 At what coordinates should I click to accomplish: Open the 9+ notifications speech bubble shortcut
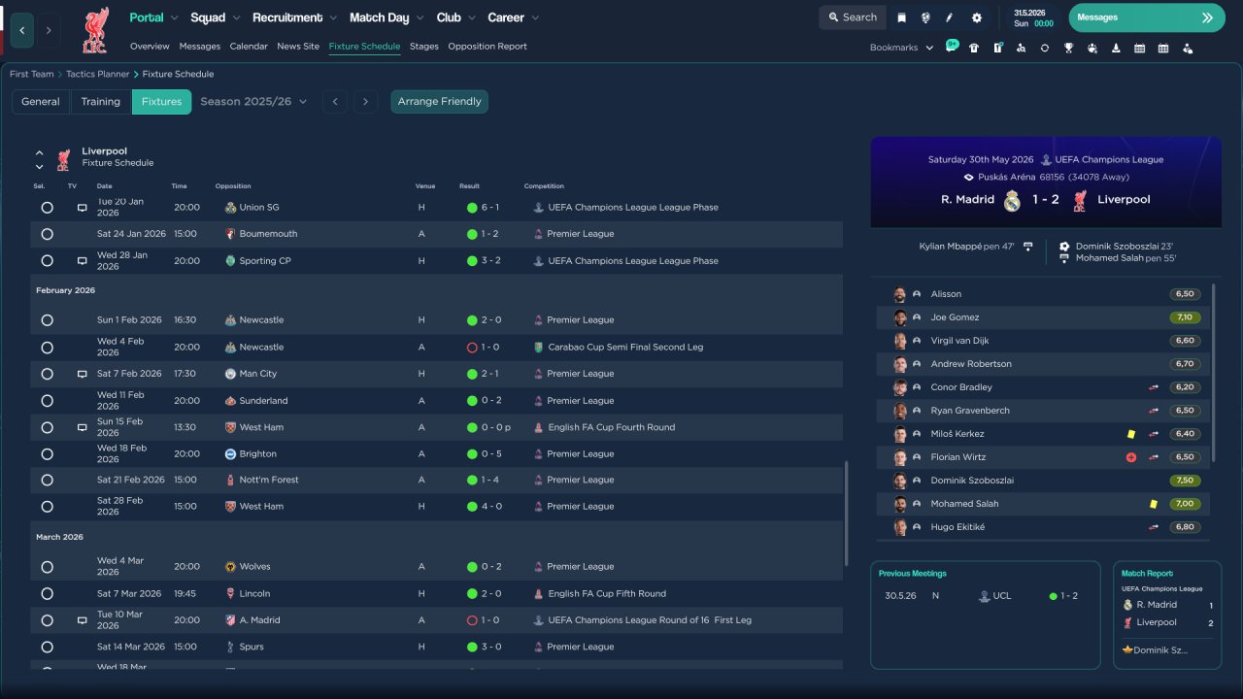click(952, 47)
